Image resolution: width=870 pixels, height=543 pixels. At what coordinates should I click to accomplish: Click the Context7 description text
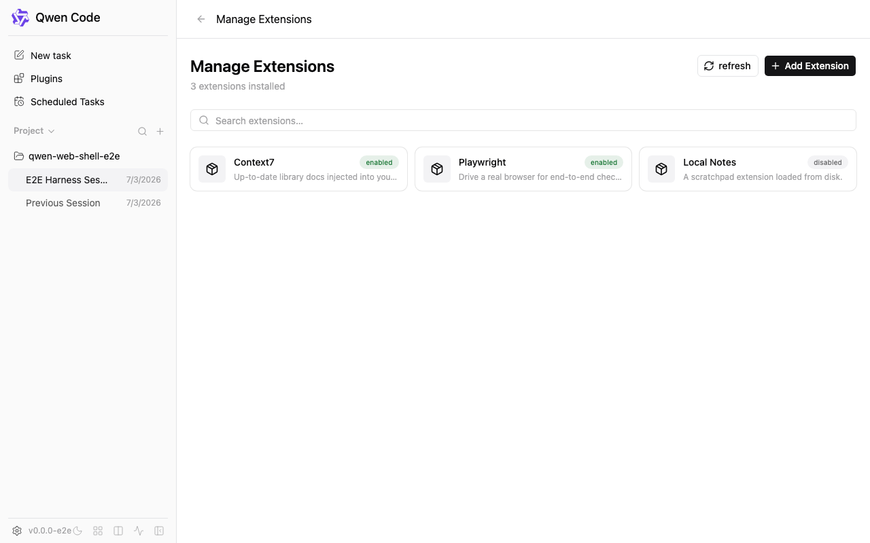pyautogui.click(x=315, y=177)
